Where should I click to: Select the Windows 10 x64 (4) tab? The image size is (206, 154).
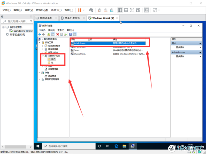click(x=103, y=18)
